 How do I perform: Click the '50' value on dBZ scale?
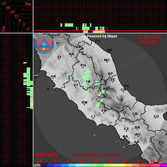click(138, 161)
